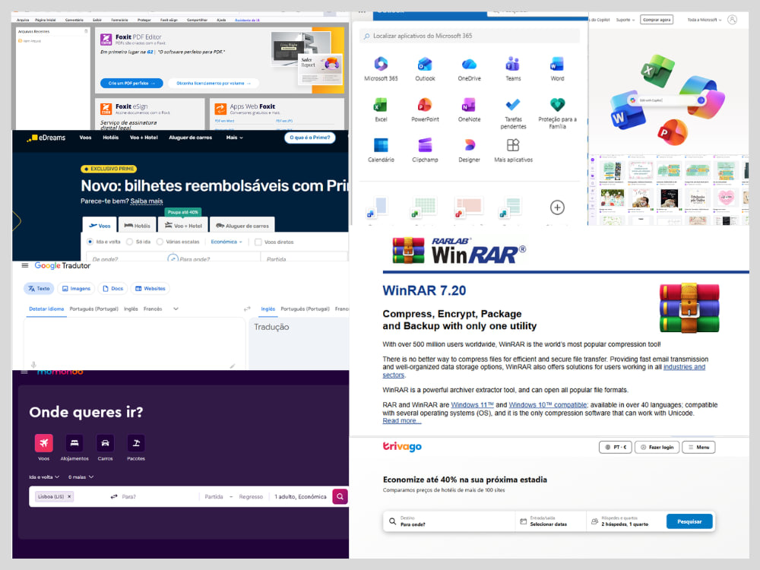Switch to Aluguer de carros search tab

pos(242,226)
